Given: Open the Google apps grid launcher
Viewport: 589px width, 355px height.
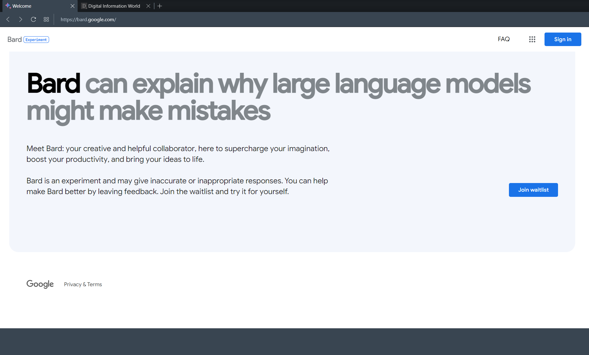Looking at the screenshot, I should coord(532,39).
